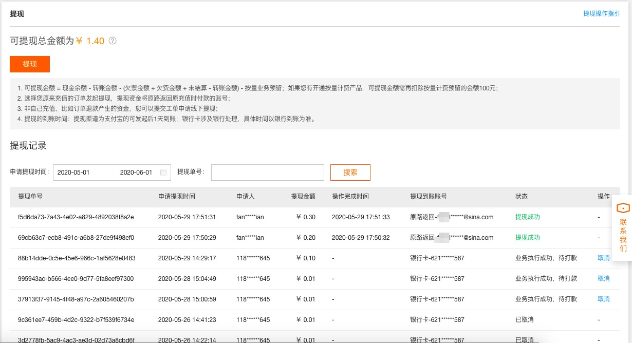This screenshot has width=632, height=343.
Task: Click the 提现到账账号 column header
Action: (429, 197)
